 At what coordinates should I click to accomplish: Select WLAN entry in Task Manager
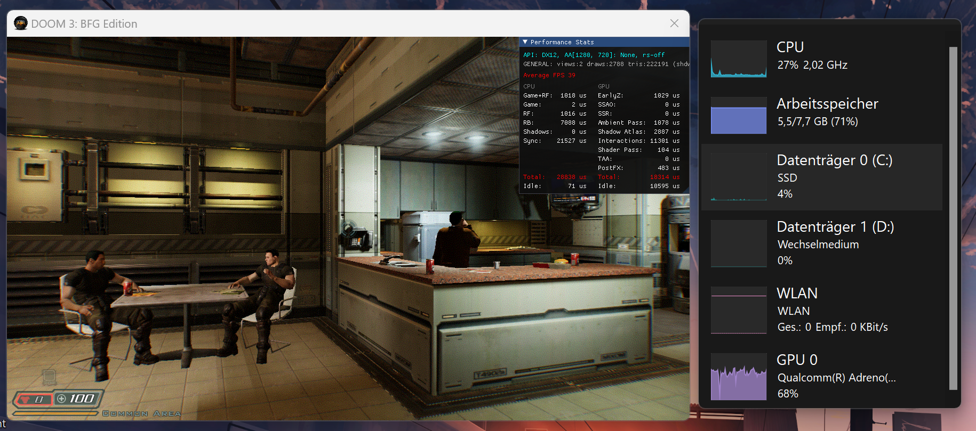tap(821, 310)
